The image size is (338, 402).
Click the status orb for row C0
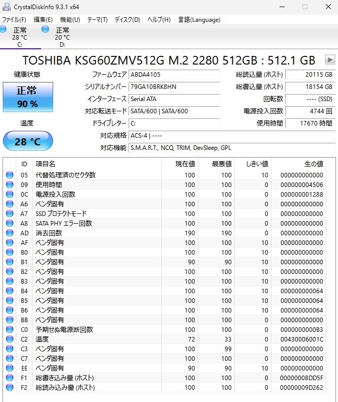click(10, 329)
